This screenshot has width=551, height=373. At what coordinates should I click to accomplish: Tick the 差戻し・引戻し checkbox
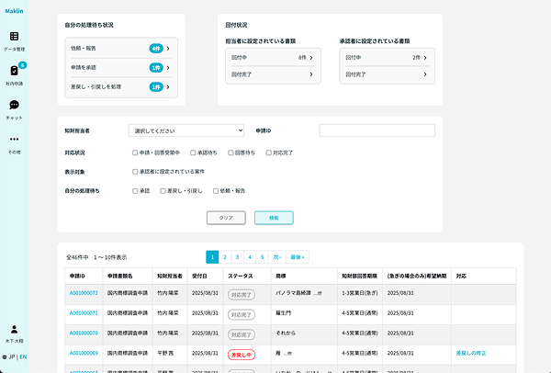163,190
